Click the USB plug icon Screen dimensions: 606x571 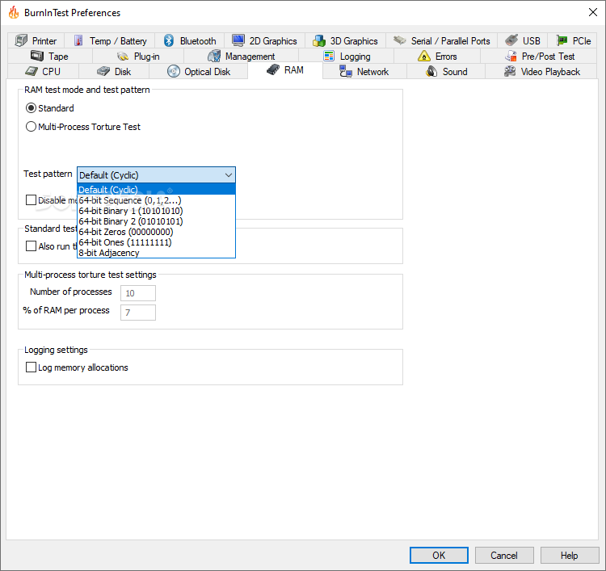(511, 40)
